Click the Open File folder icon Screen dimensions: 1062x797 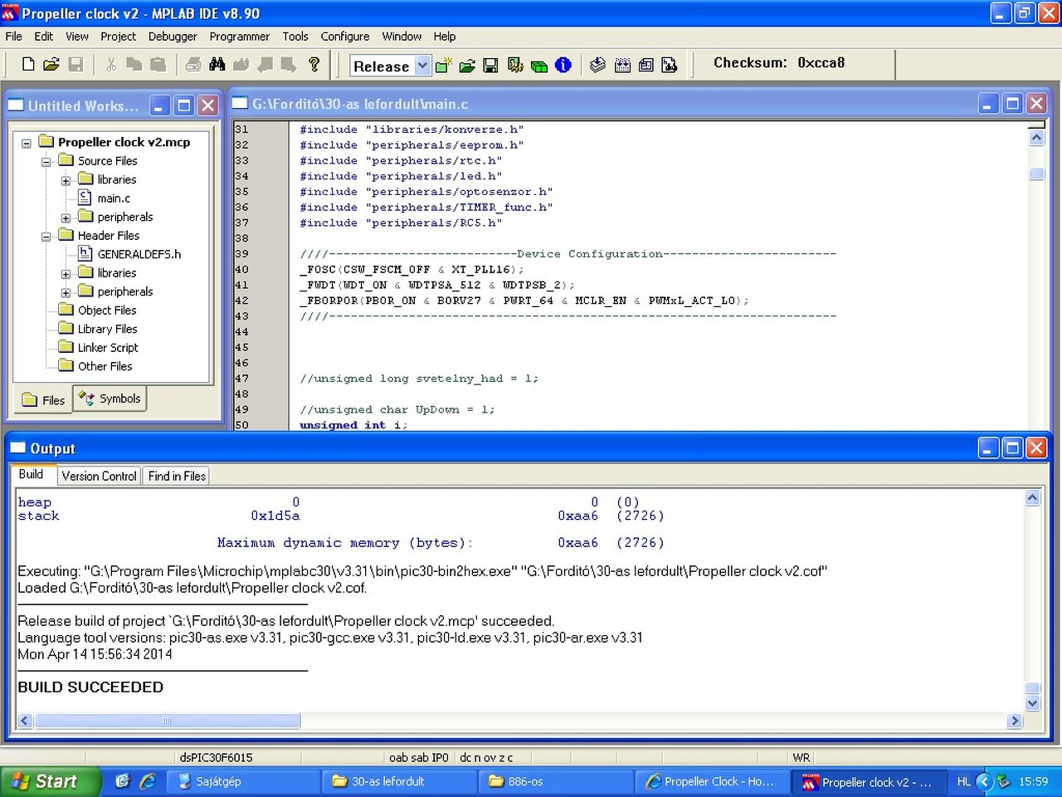[51, 65]
